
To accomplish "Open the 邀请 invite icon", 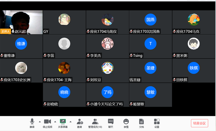I will pyautogui.click(x=80, y=122).
